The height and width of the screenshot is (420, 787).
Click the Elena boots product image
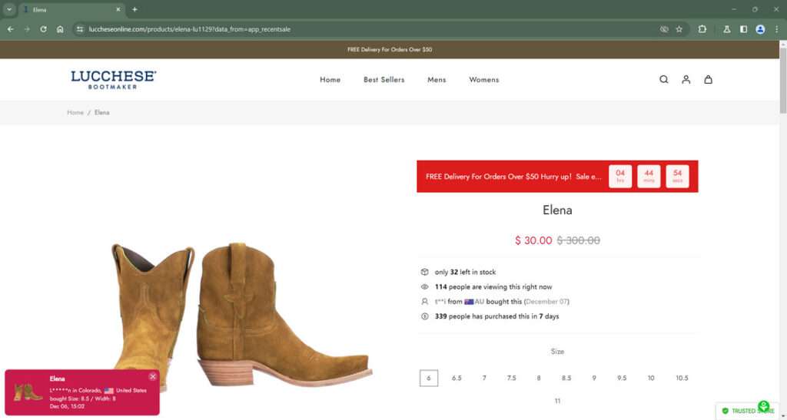pos(242,316)
